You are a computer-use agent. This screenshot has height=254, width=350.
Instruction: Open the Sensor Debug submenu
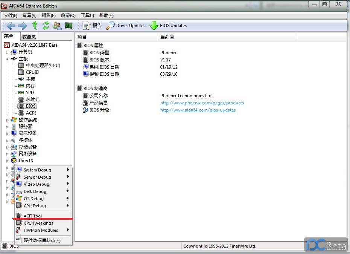click(x=43, y=177)
